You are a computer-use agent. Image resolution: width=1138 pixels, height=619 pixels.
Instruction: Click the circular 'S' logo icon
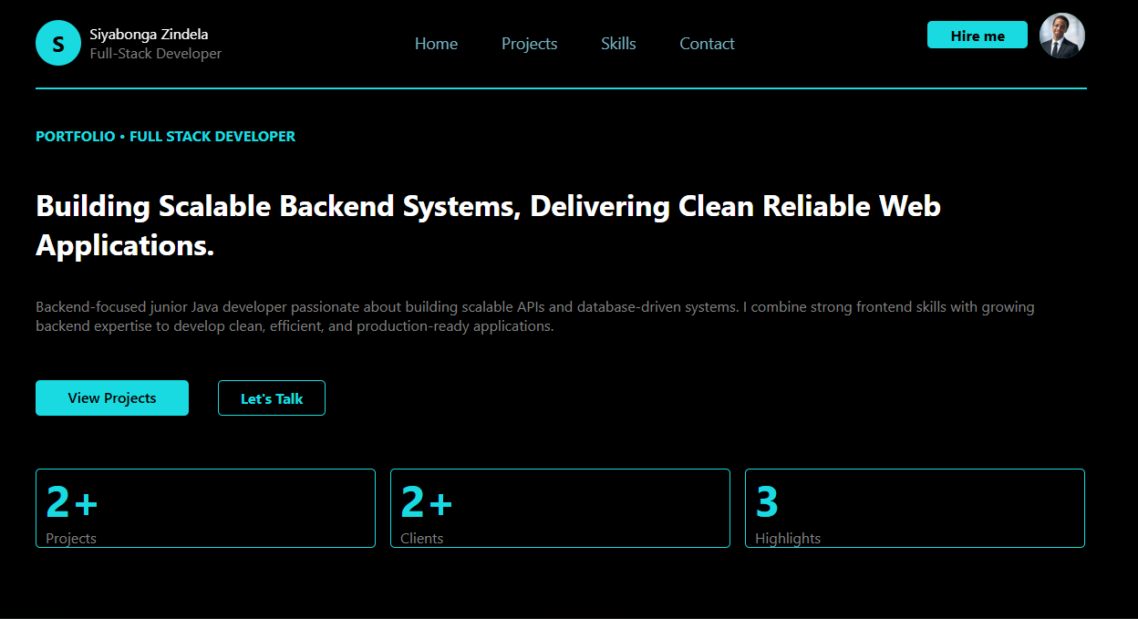(58, 43)
